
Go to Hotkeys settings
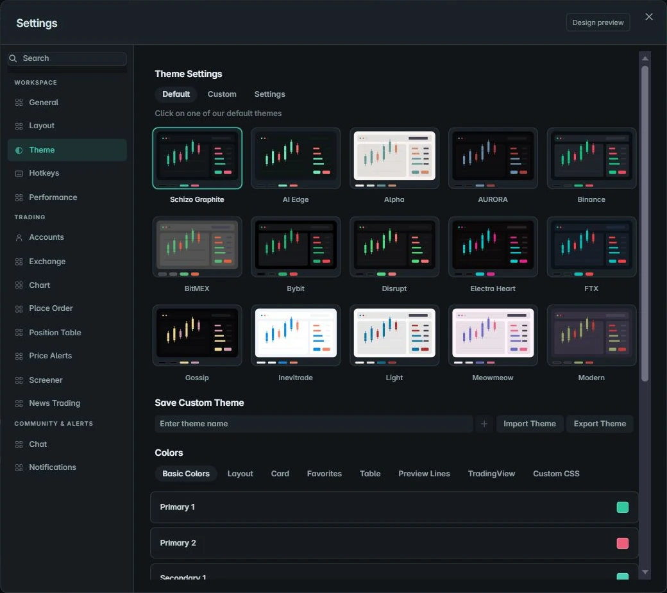67,173
